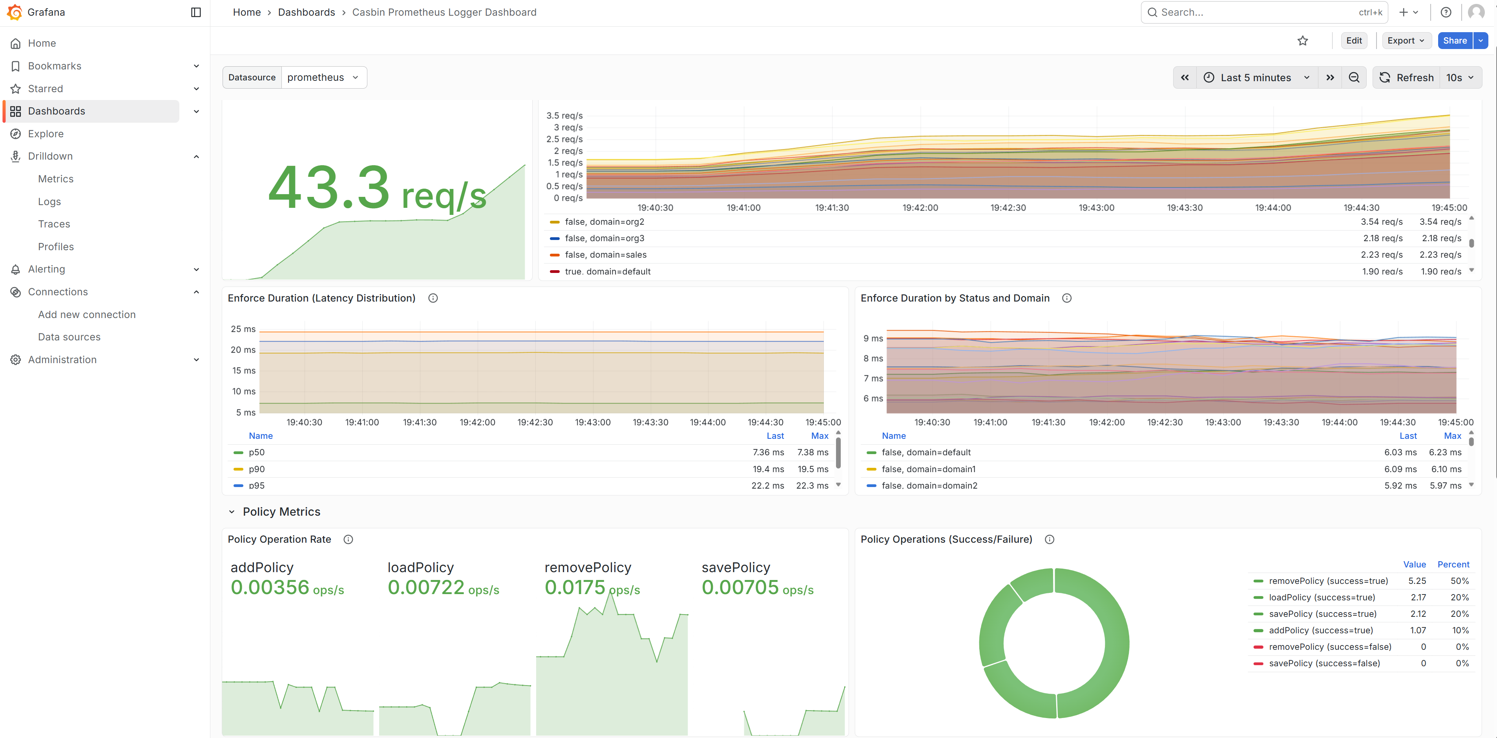
Task: Go to Dashboards breadcrumb link
Action: point(306,12)
